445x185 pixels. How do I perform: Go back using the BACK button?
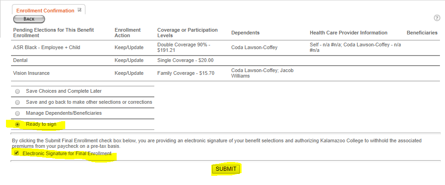(29, 19)
